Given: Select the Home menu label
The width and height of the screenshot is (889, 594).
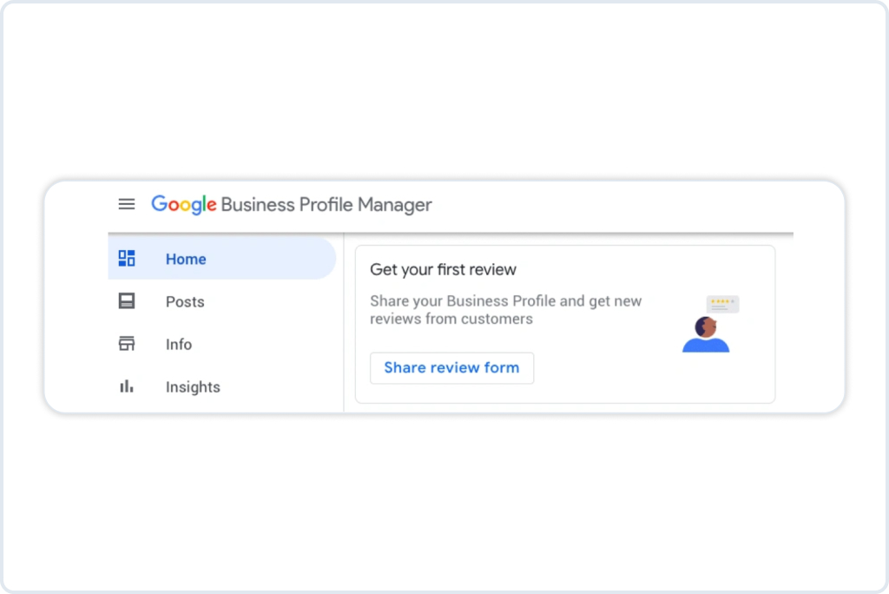Looking at the screenshot, I should (186, 260).
